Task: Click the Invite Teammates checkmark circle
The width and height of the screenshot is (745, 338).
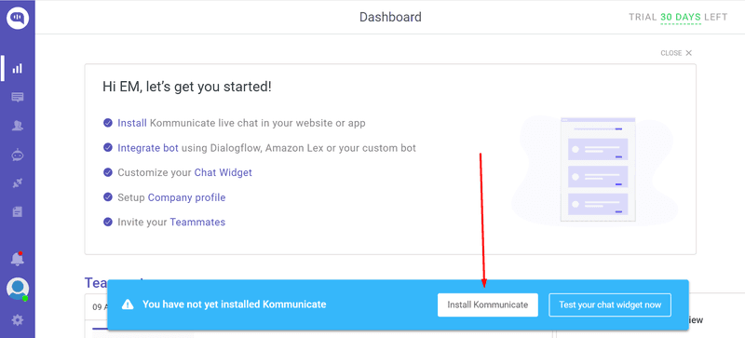Action: 108,222
